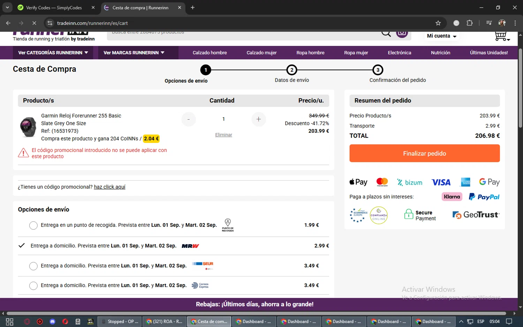The width and height of the screenshot is (523, 327).
Task: View site information icon in address bar
Action: [x=50, y=23]
